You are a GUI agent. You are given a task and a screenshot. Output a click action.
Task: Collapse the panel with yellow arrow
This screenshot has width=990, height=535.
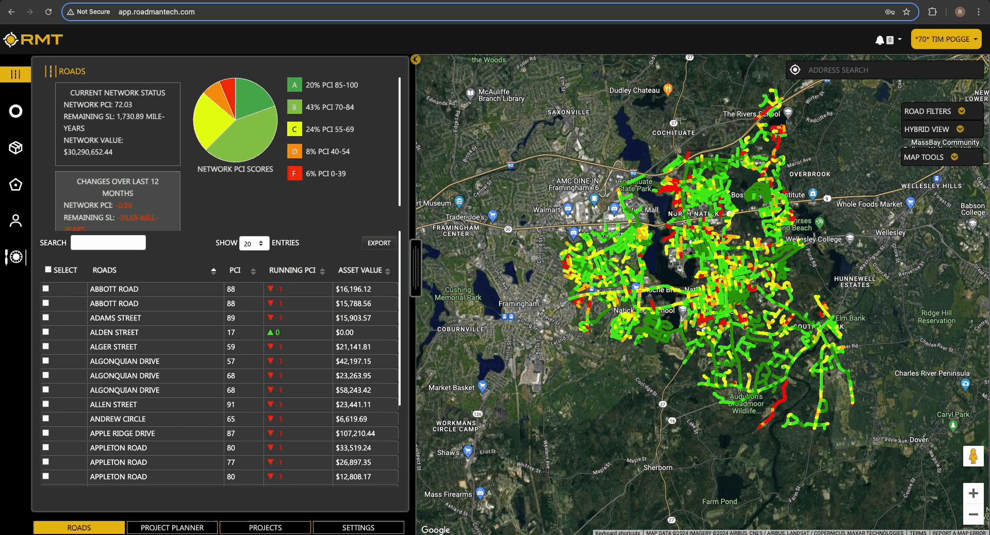(x=416, y=60)
